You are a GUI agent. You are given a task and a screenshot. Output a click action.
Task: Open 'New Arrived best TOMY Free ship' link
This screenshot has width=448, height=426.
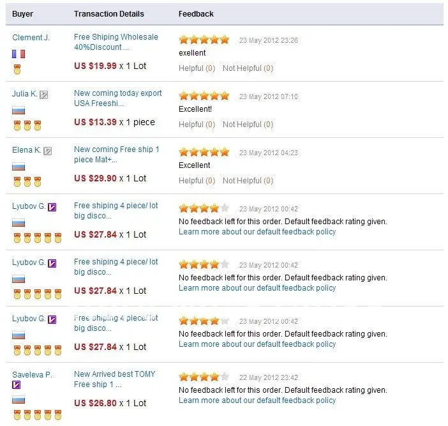coord(114,379)
